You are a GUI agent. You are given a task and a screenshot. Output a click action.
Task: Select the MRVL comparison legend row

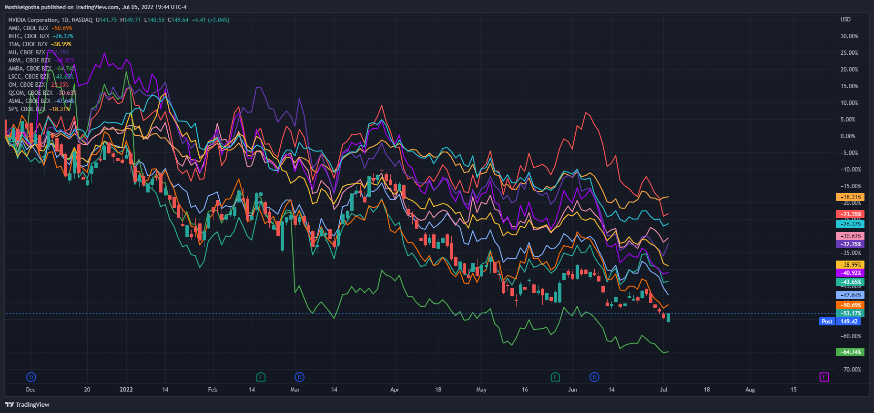(x=41, y=60)
